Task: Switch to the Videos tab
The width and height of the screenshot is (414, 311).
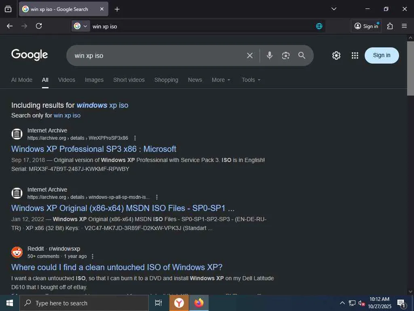Action: pyautogui.click(x=67, y=80)
